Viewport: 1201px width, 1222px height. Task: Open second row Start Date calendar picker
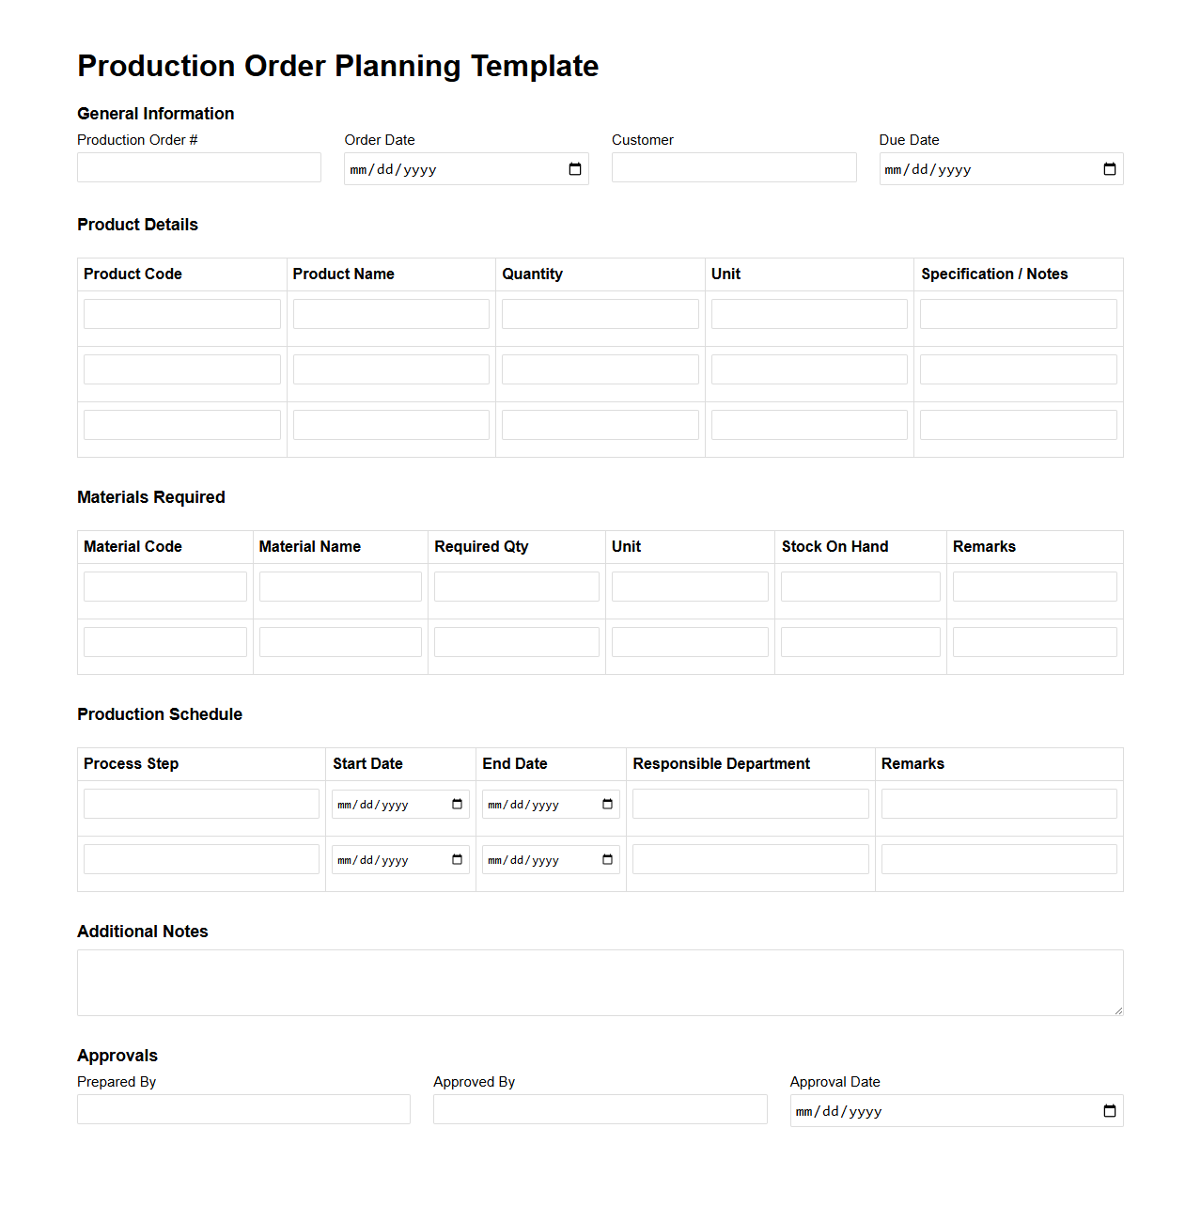(457, 859)
